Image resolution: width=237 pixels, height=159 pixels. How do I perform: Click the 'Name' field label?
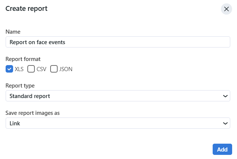(13, 32)
